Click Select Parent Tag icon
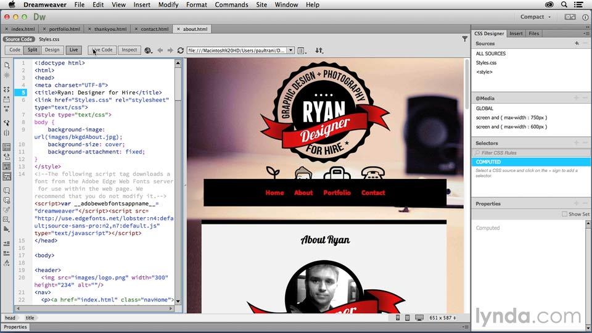 (x=7, y=123)
